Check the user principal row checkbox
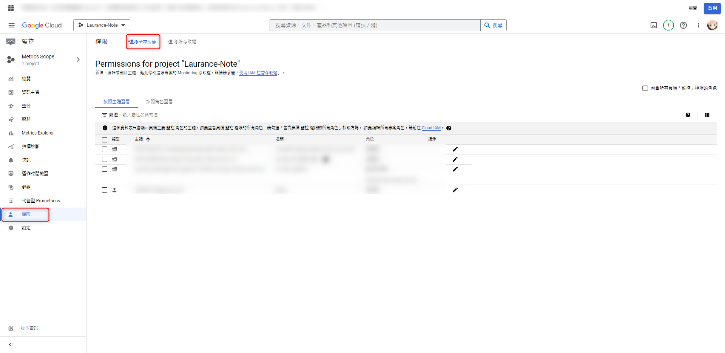Screen dimensions: 725x353 pyautogui.click(x=105, y=190)
